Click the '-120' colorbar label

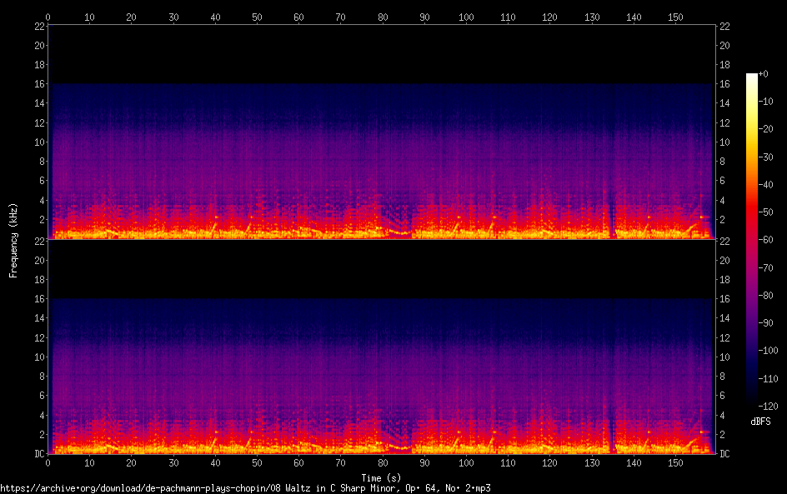pyautogui.click(x=768, y=407)
